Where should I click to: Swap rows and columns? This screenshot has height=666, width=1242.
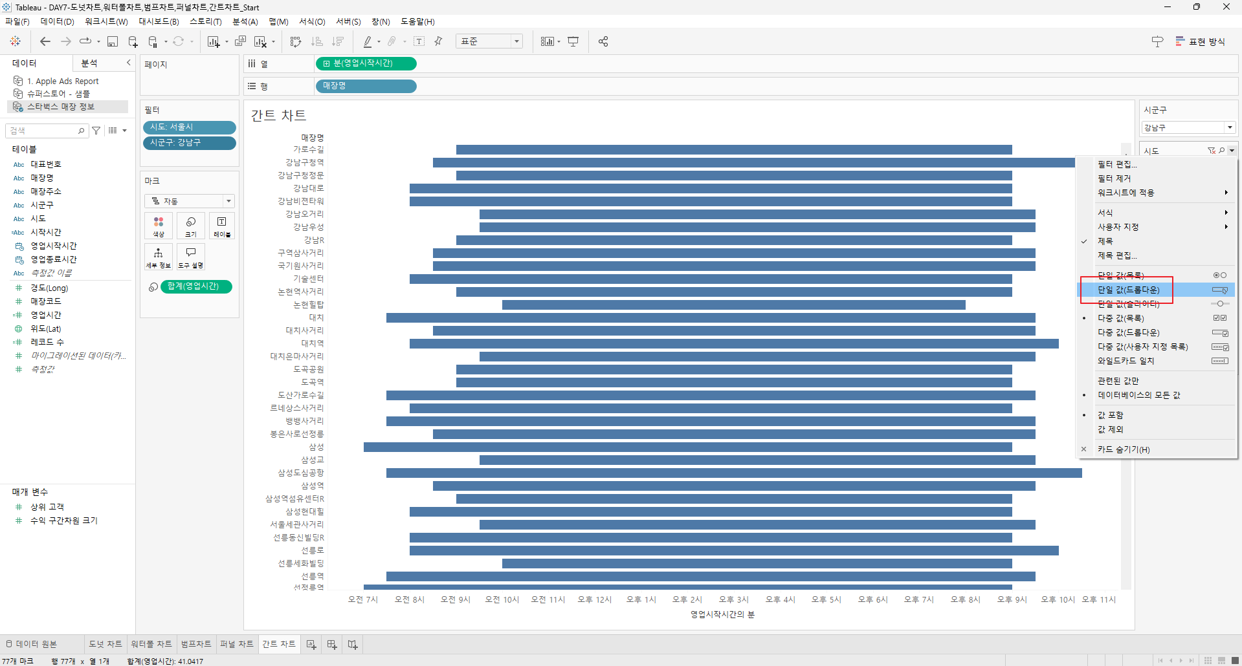(296, 41)
